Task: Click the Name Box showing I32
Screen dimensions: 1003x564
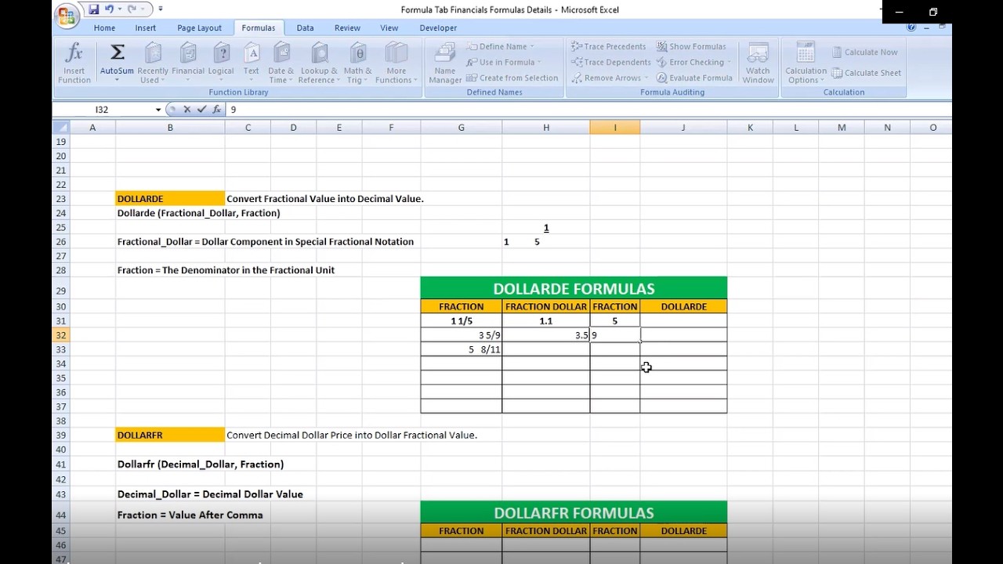Action: [x=102, y=110]
